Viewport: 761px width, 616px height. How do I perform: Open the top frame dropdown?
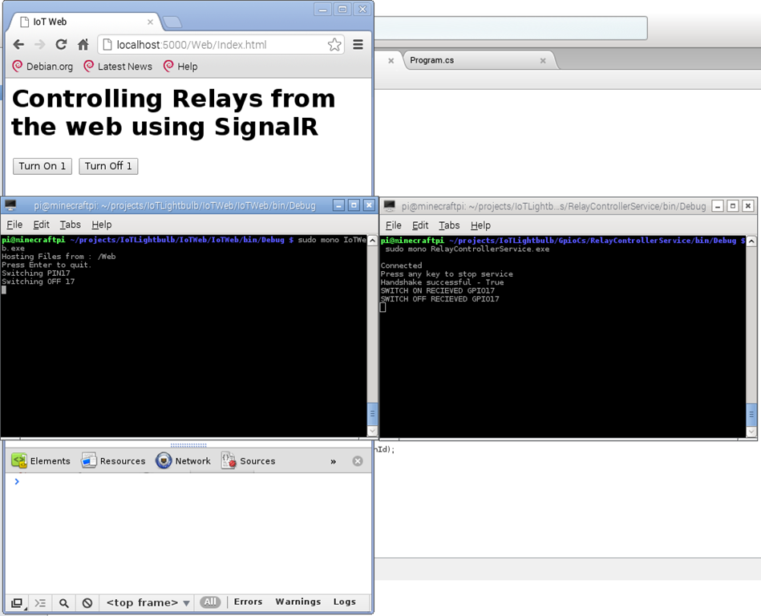click(148, 602)
